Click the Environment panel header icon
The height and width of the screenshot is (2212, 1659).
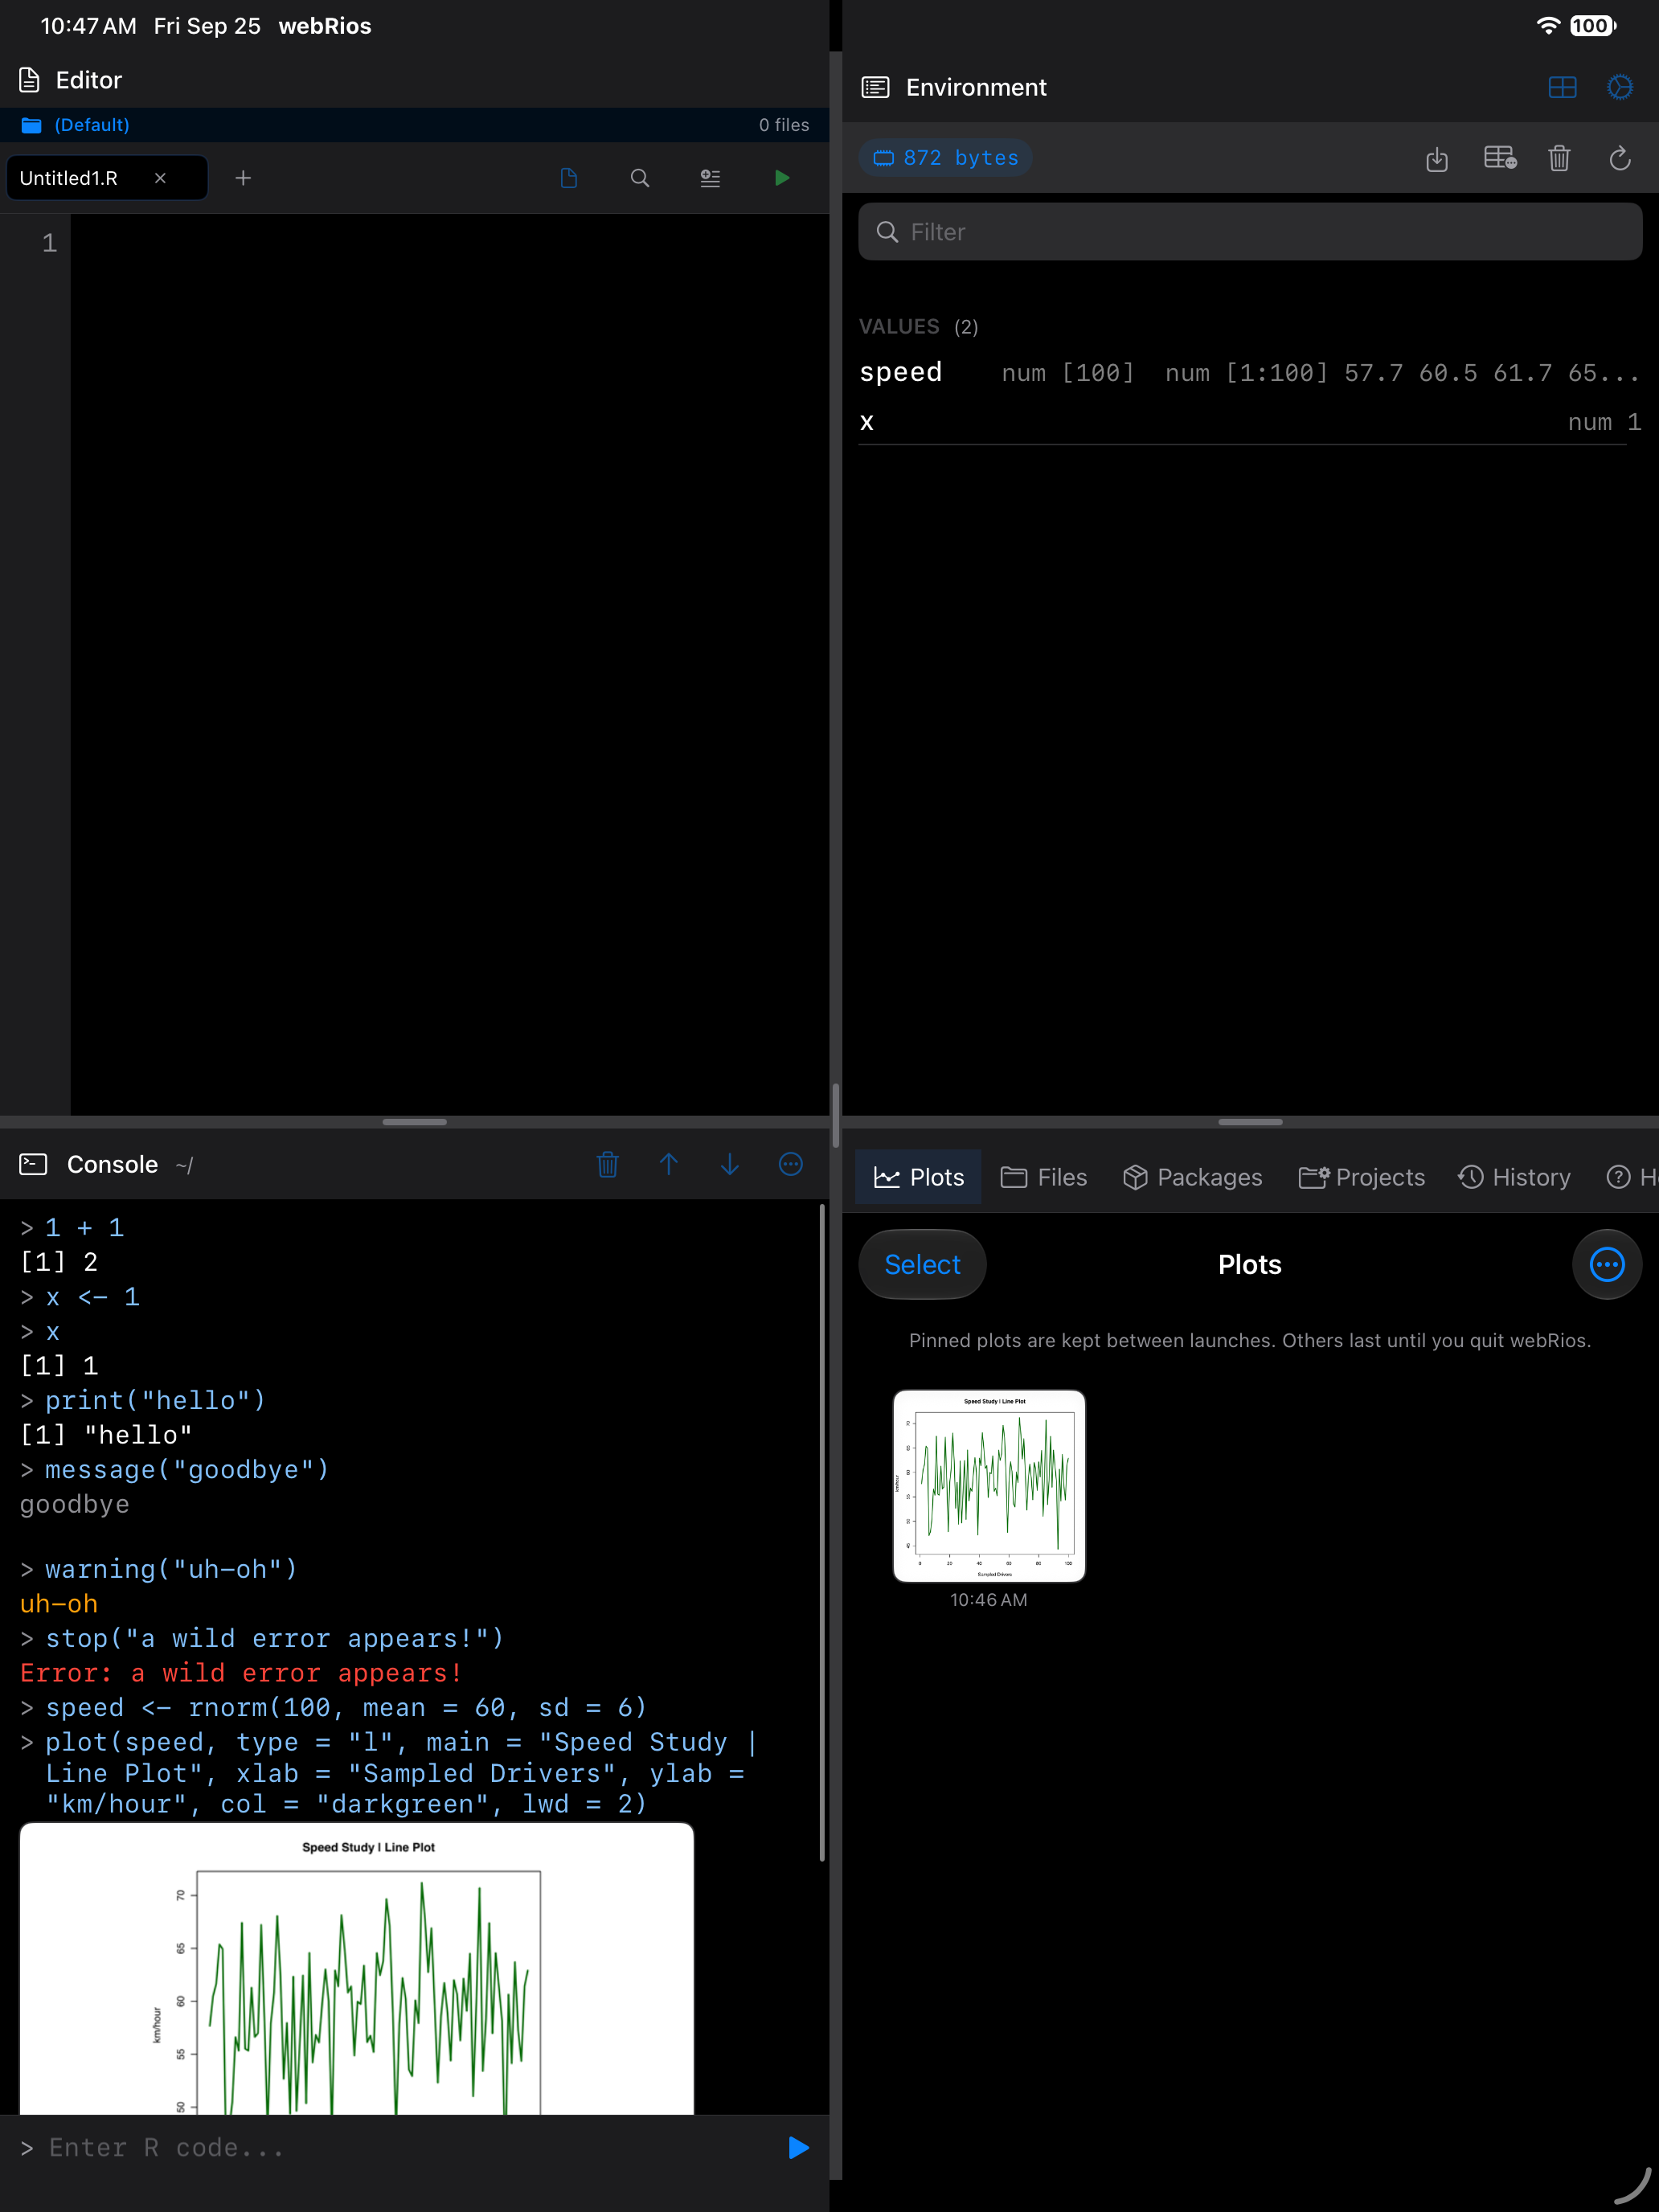(875, 87)
